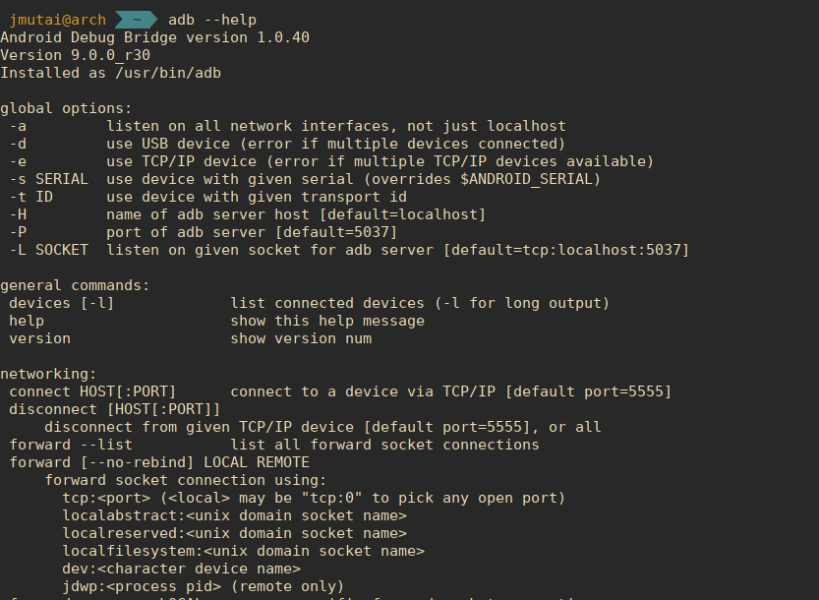Click the -L SOCKET option
This screenshot has height=600, width=819.
pos(48,251)
